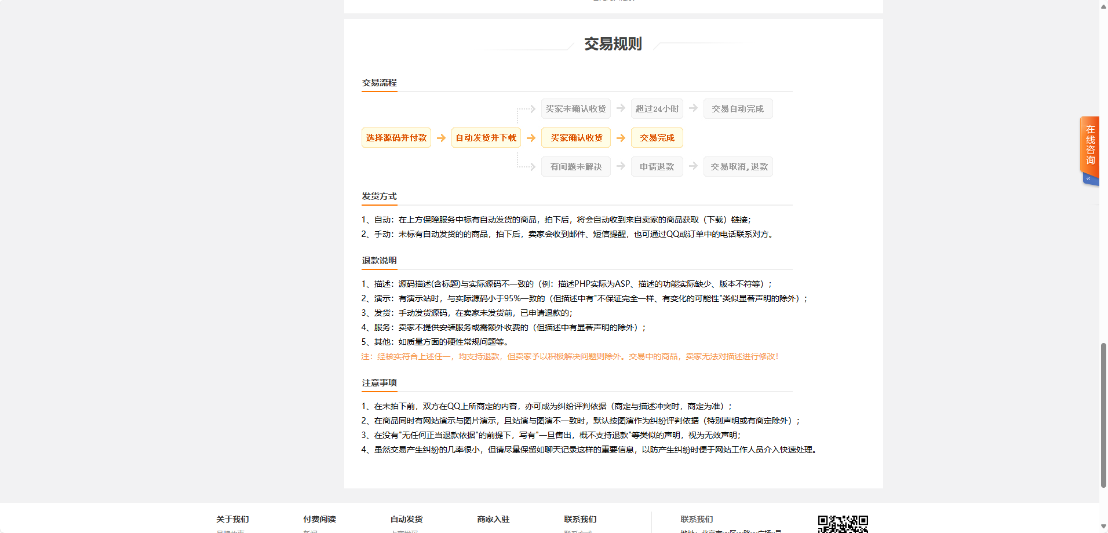1108x533 pixels.
Task: Click the scrollbar down arrow
Action: [x=1103, y=527]
